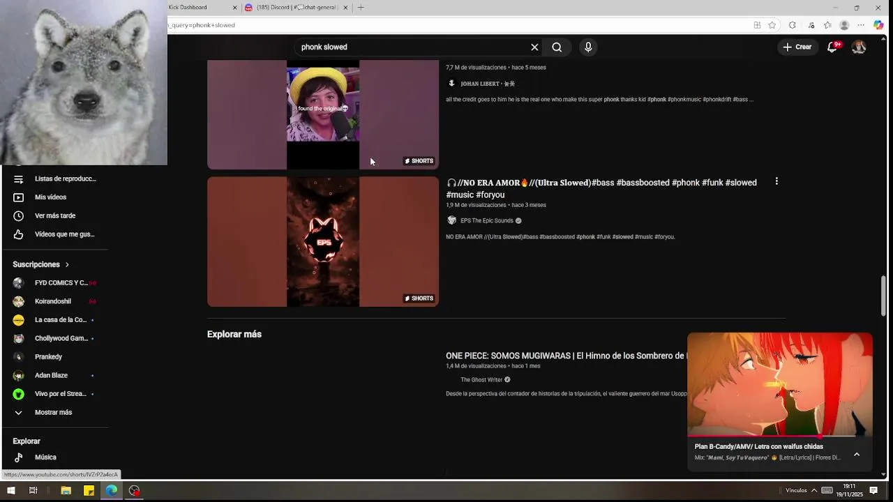Open the 'I found the original' Shorts thumbnail
893x502 pixels.
pos(323,114)
